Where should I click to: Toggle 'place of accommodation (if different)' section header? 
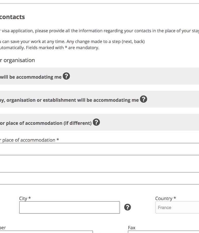click(x=46, y=123)
